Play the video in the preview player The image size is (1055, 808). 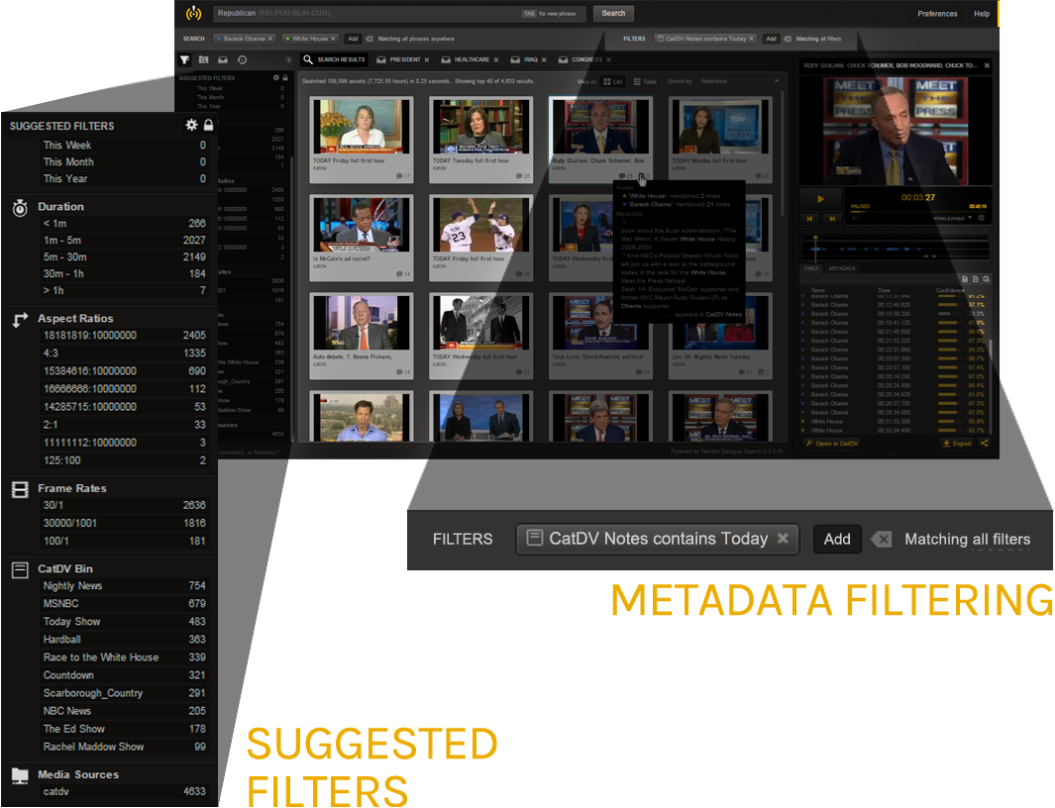coord(820,199)
